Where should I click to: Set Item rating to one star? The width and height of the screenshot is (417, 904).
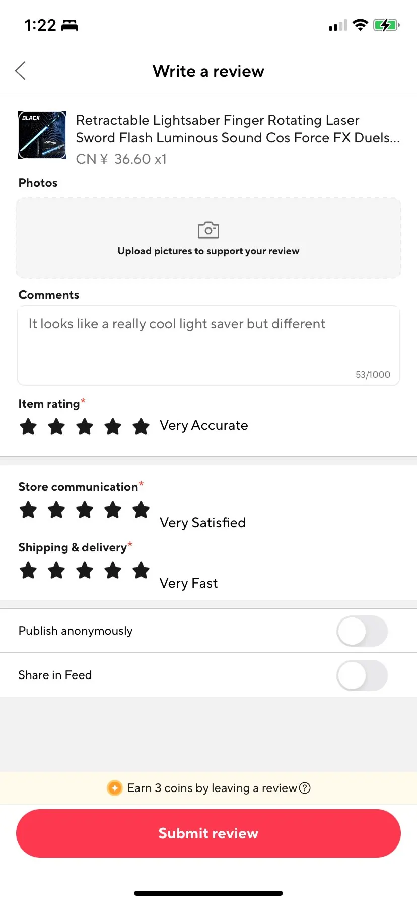[x=28, y=426]
